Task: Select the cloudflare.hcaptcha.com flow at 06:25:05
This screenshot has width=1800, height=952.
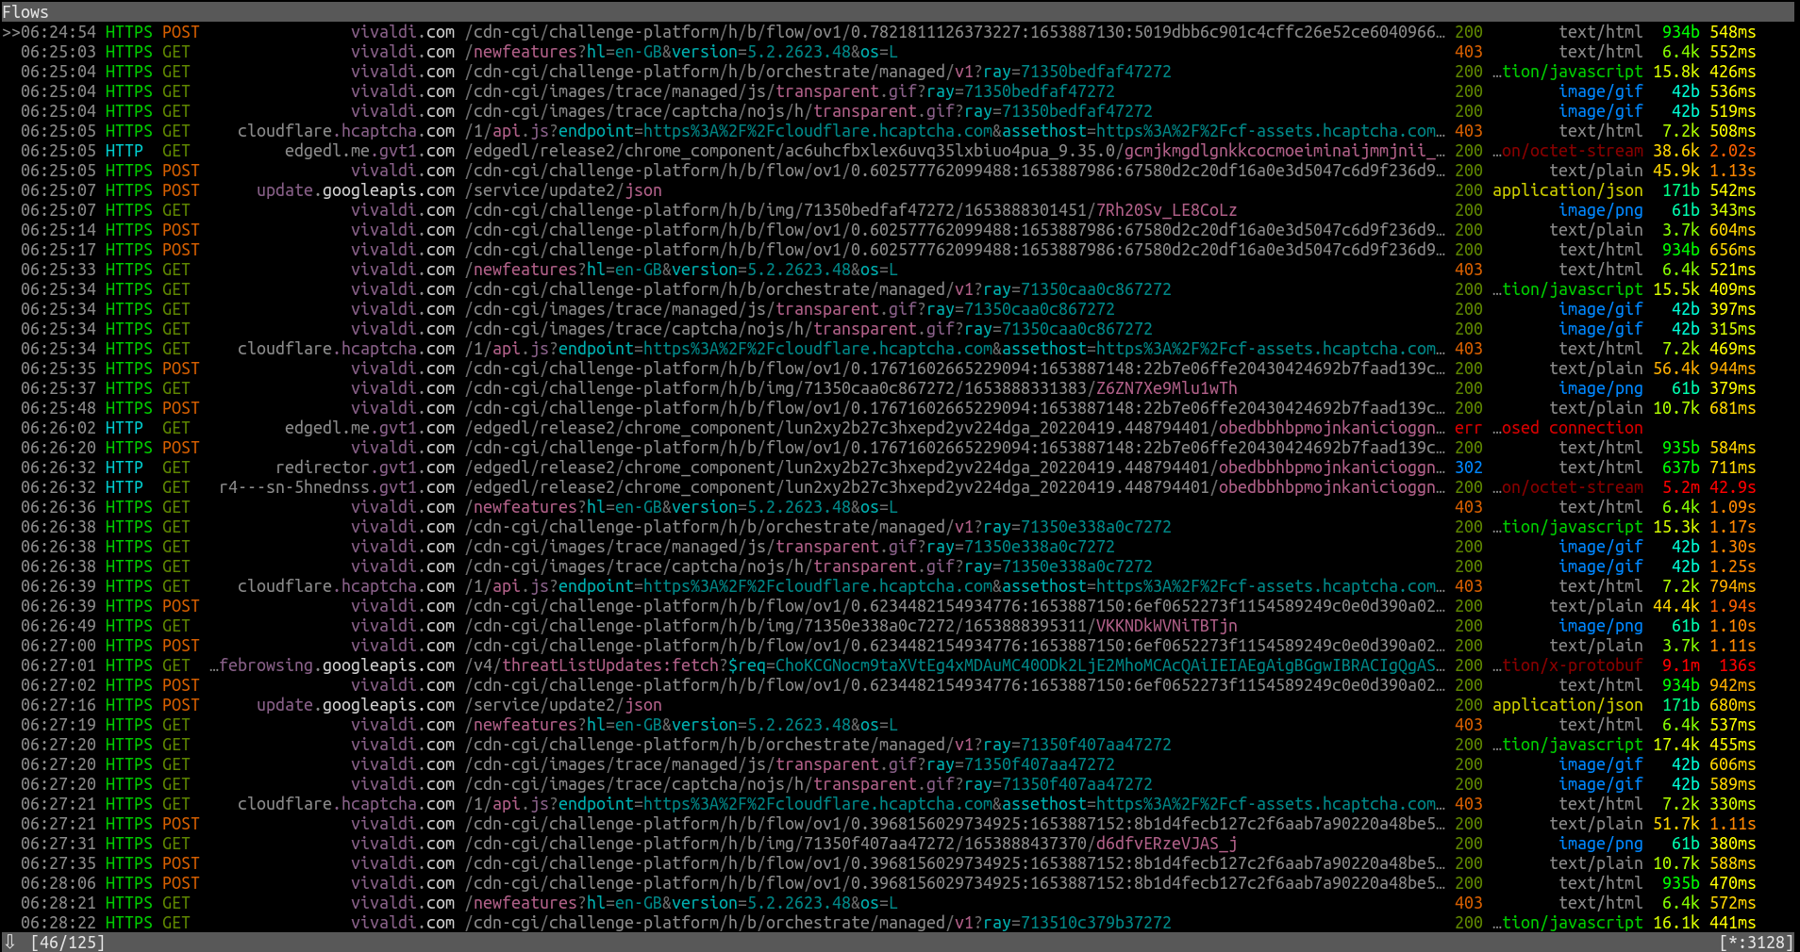Action: point(849,131)
